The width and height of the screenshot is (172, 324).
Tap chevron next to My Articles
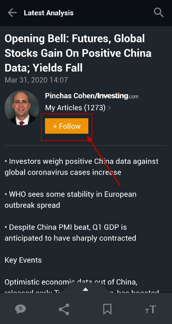(109, 107)
